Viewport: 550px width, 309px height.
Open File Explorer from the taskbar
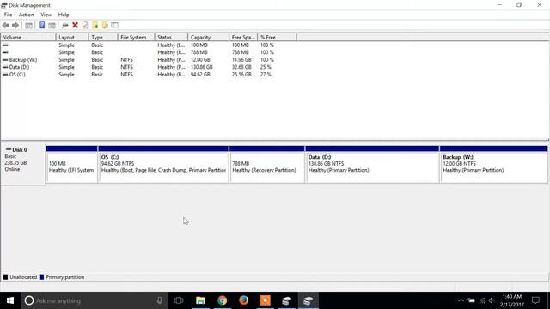point(200,300)
